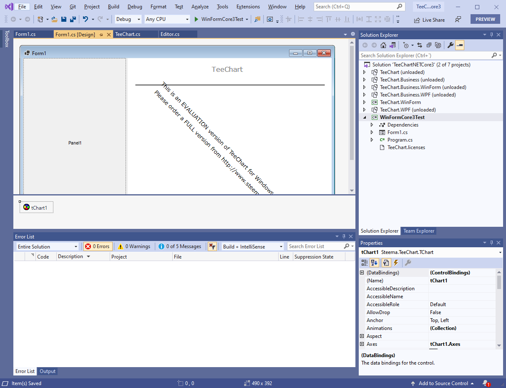This screenshot has width=506, height=388.
Task: Click the Pending Changes Filter clock icon
Action: [x=406, y=45]
